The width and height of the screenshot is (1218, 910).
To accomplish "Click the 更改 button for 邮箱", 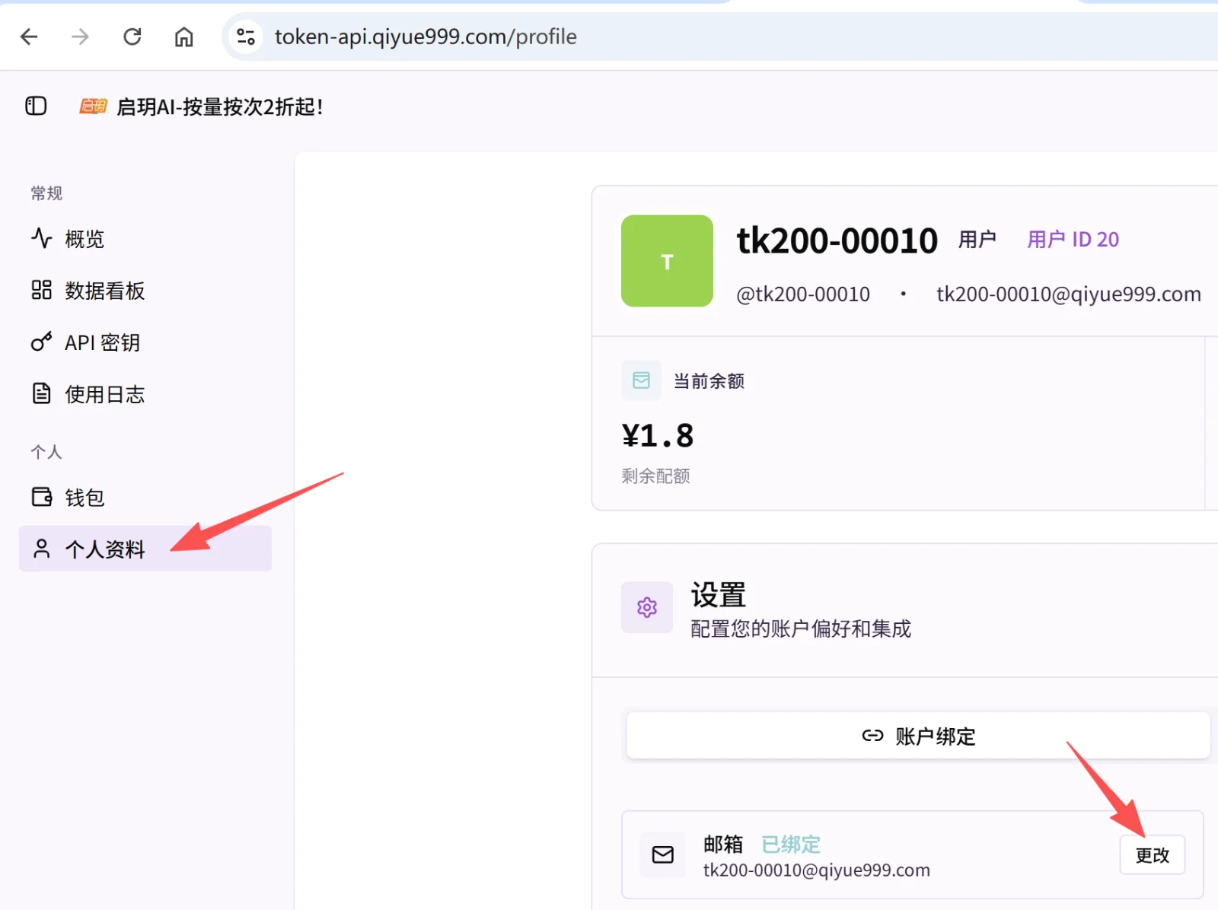I will [1153, 855].
